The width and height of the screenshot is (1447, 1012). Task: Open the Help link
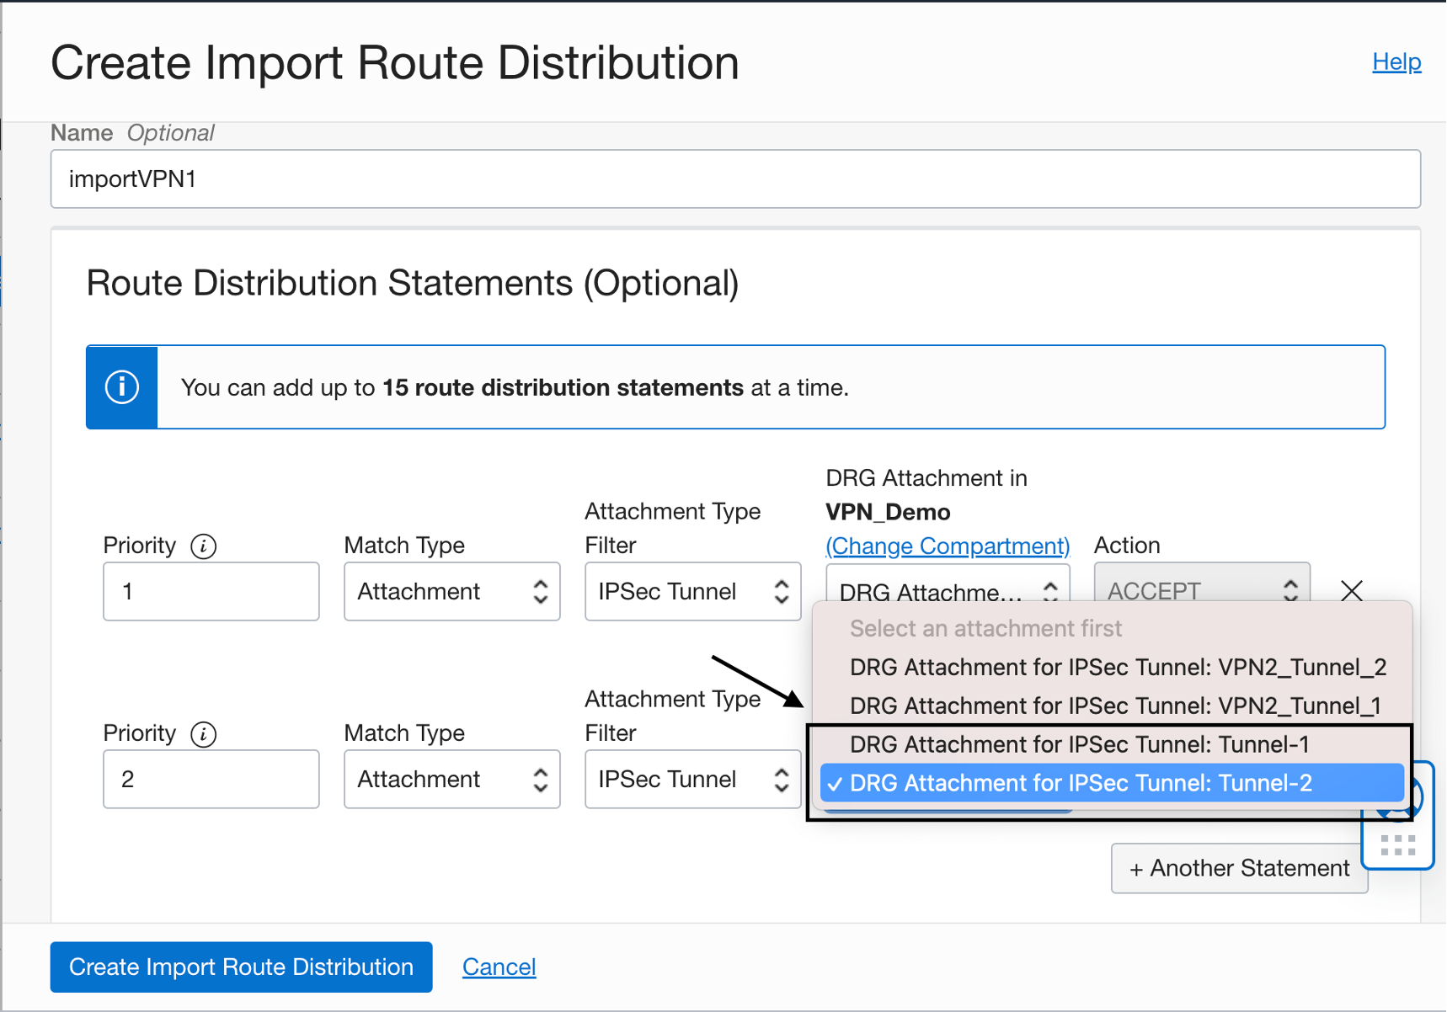click(x=1396, y=61)
